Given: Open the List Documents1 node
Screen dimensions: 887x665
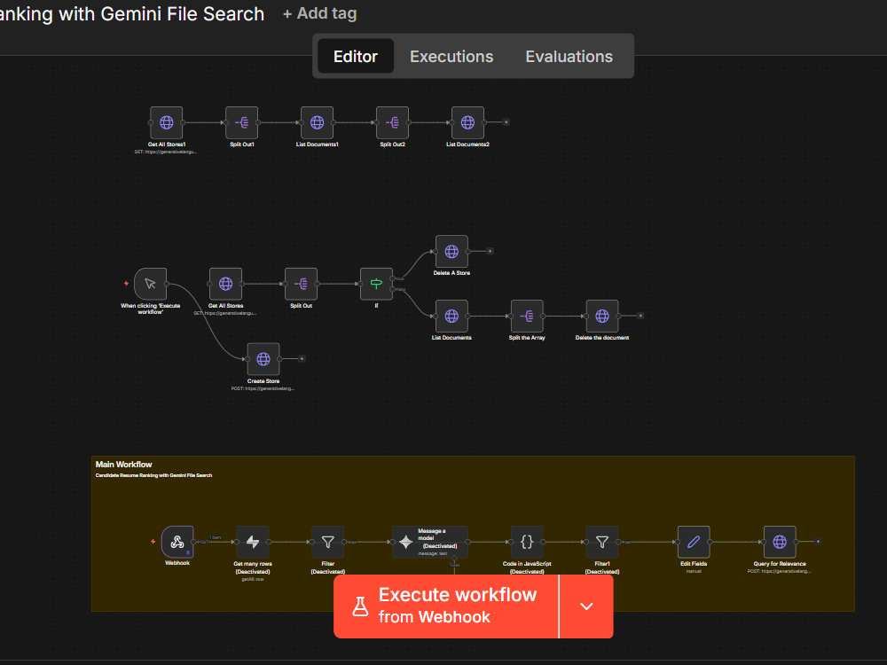Looking at the screenshot, I should click(x=317, y=122).
